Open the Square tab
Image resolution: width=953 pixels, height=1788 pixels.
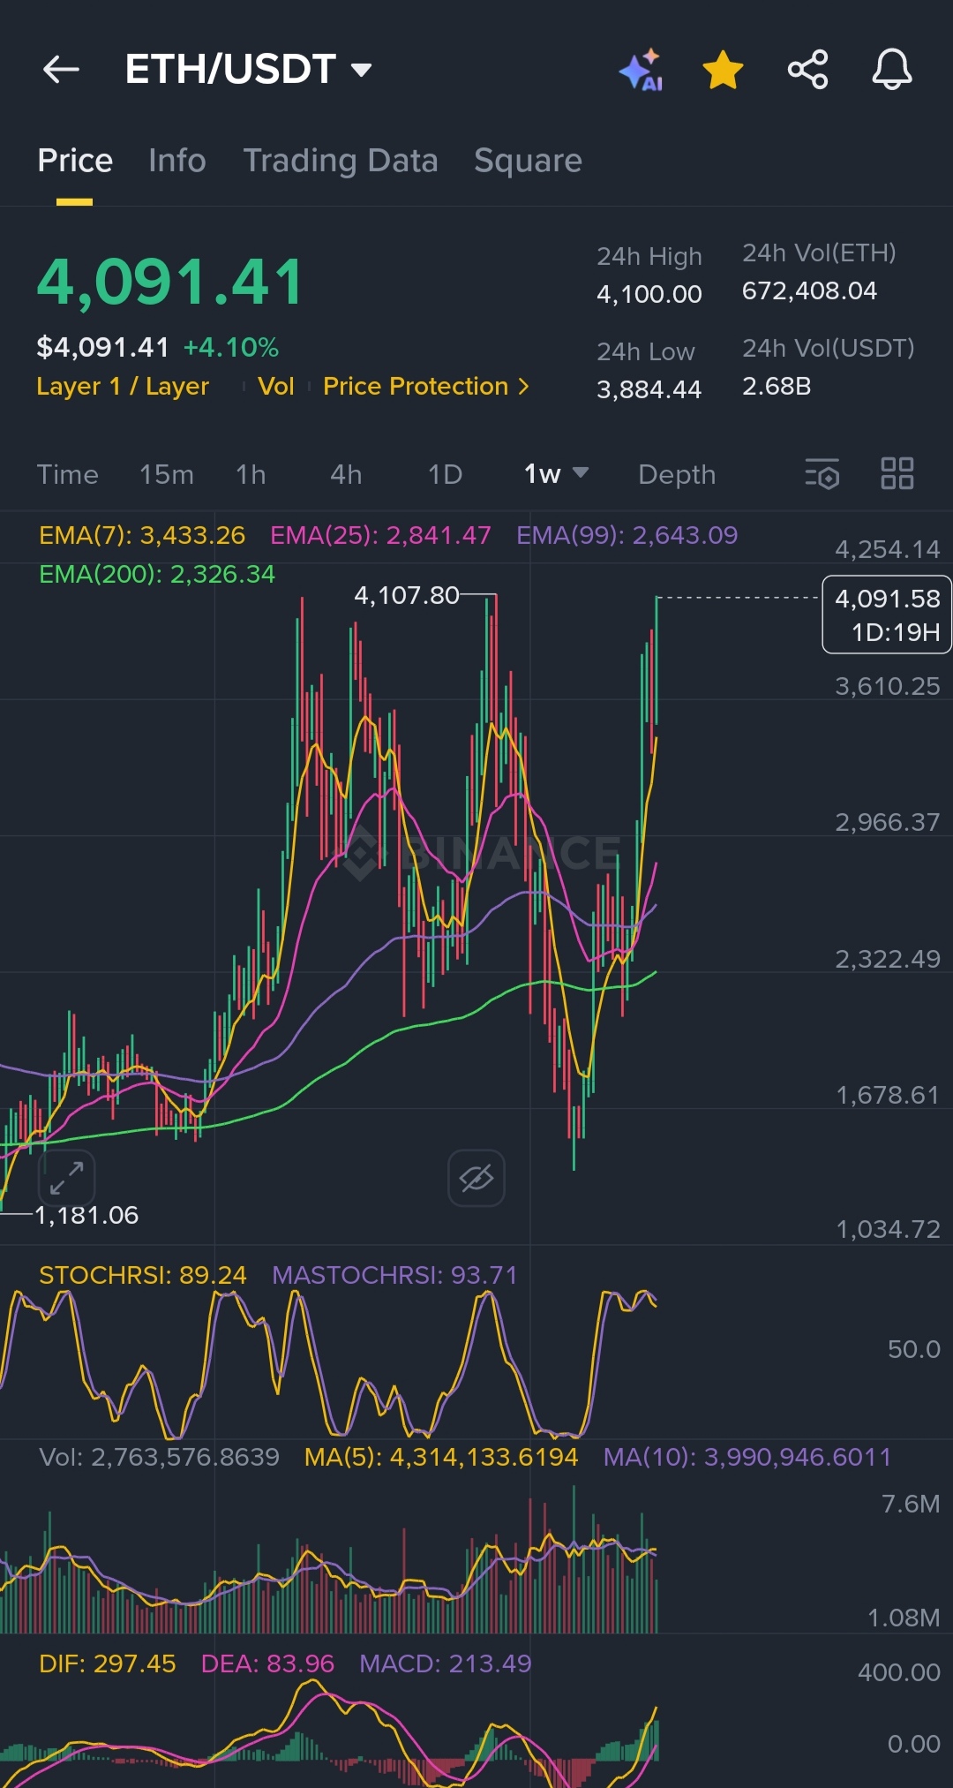coord(528,161)
